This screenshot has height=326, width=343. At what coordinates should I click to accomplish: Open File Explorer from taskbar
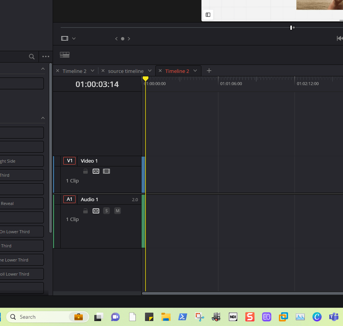point(166,317)
